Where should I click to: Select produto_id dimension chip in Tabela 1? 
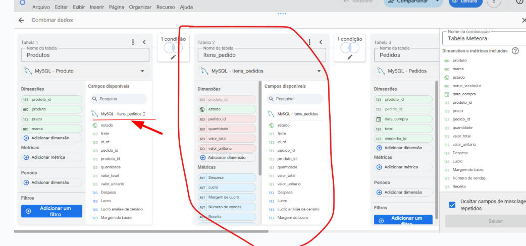pos(51,99)
